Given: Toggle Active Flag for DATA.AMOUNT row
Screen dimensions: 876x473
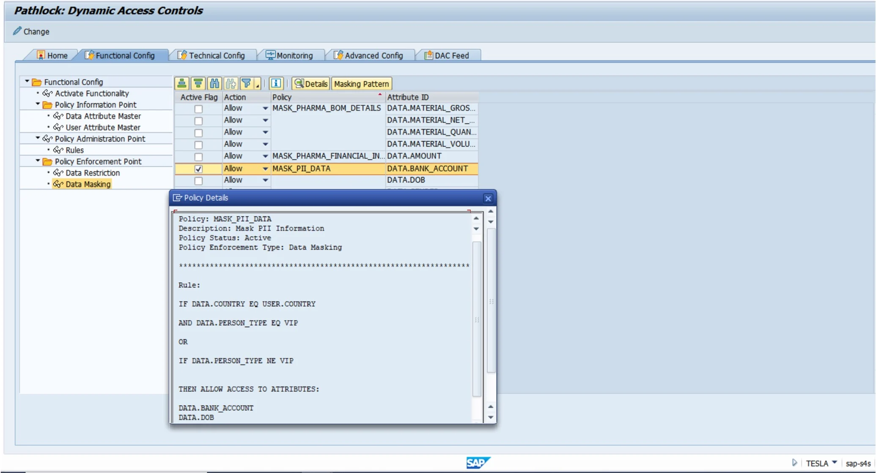Looking at the screenshot, I should 198,157.
